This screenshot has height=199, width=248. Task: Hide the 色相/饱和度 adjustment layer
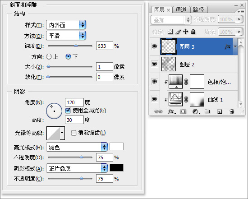tap(155, 82)
